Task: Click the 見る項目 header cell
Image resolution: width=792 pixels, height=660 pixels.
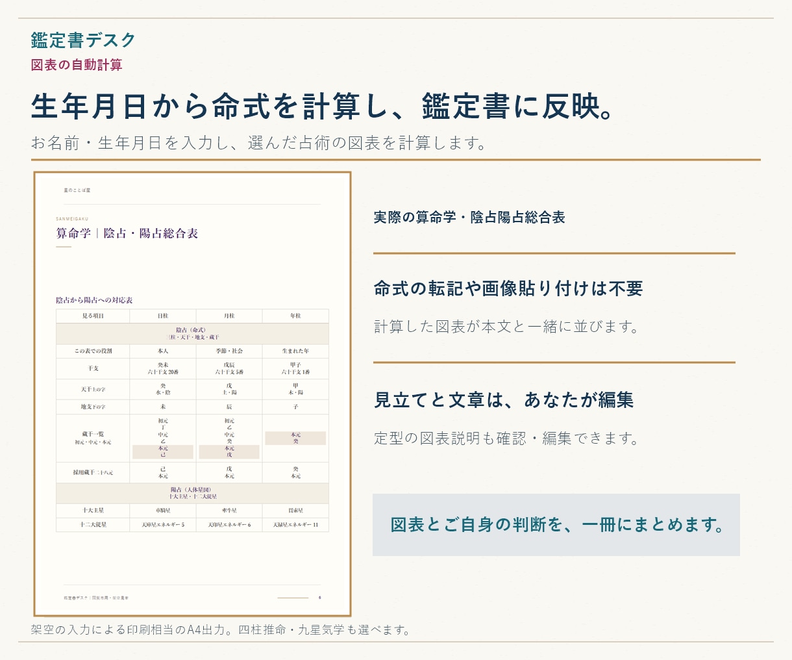Action: (x=93, y=316)
